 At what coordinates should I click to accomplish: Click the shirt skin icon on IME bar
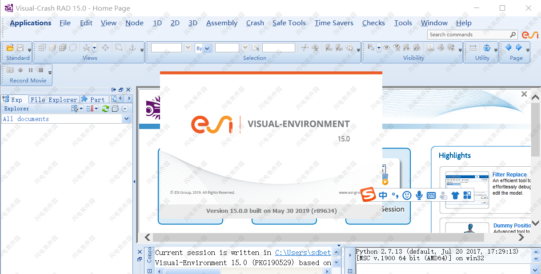point(455,195)
